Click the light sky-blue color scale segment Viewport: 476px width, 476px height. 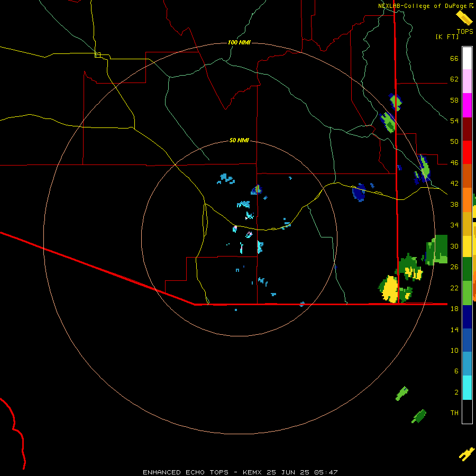pyautogui.click(x=467, y=364)
